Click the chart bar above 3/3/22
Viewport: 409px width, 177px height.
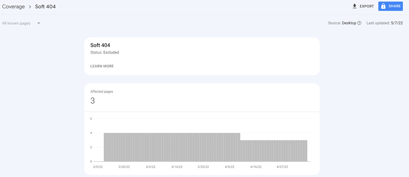[x=151, y=147]
